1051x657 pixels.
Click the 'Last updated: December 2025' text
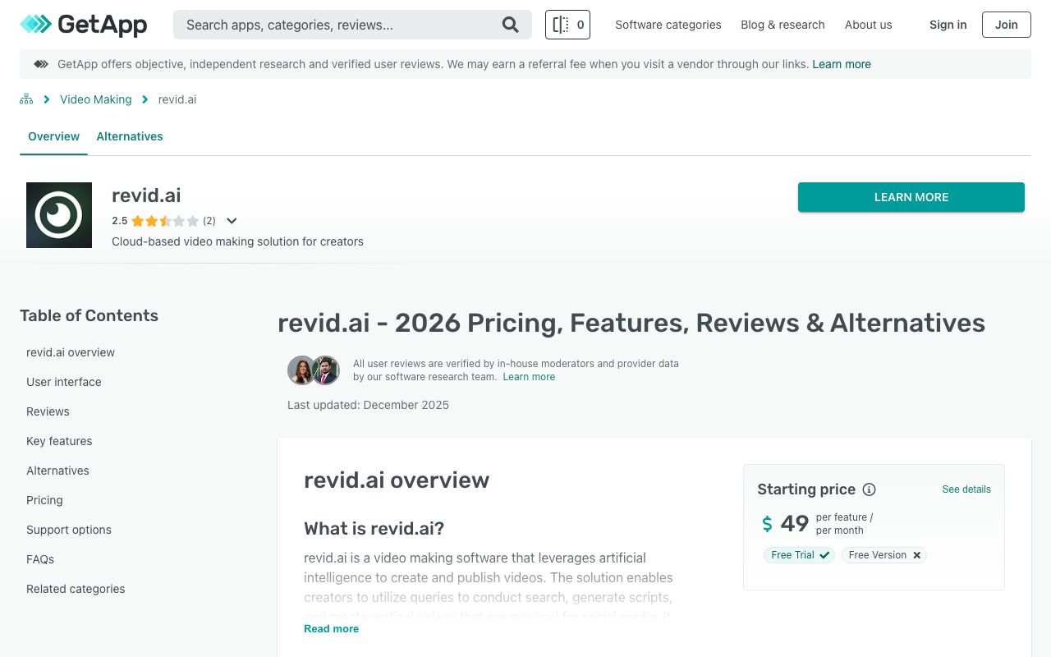coord(368,405)
